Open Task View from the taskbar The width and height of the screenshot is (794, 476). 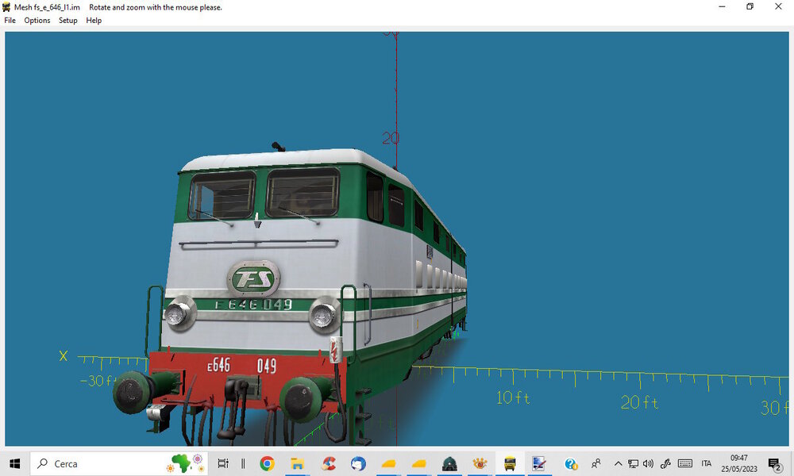[x=223, y=463]
